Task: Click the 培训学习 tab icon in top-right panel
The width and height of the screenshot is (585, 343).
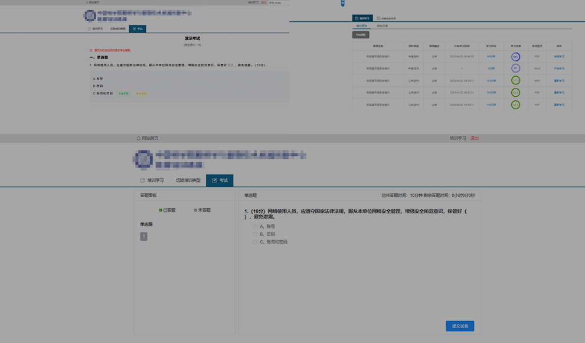Action: [x=356, y=18]
